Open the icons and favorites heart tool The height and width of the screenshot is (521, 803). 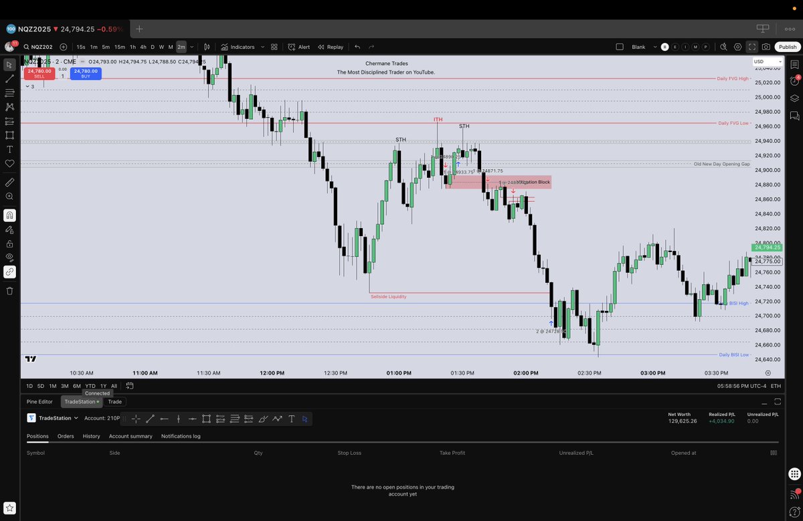(9, 163)
